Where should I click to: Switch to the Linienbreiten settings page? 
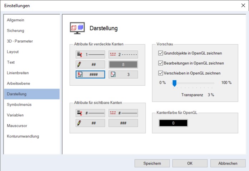pos(18,73)
